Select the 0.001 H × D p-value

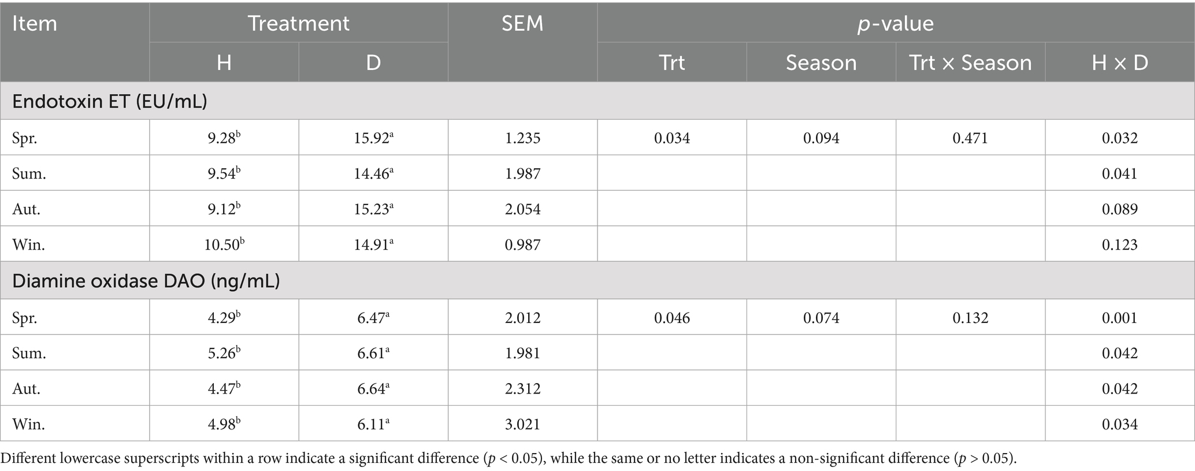(x=1120, y=317)
